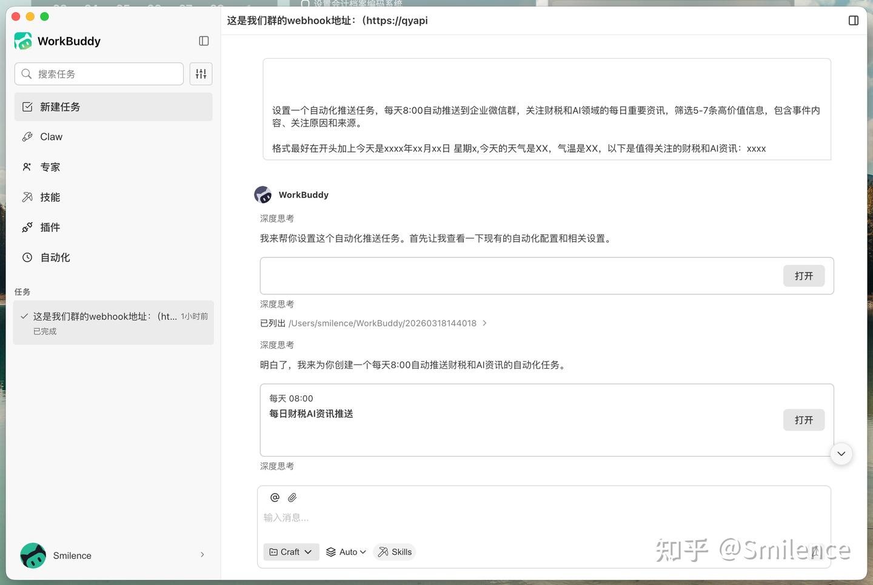Select completed webhook task in task list
The image size is (873, 585).
pos(113,323)
